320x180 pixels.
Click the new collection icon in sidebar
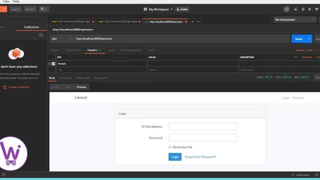41,35
